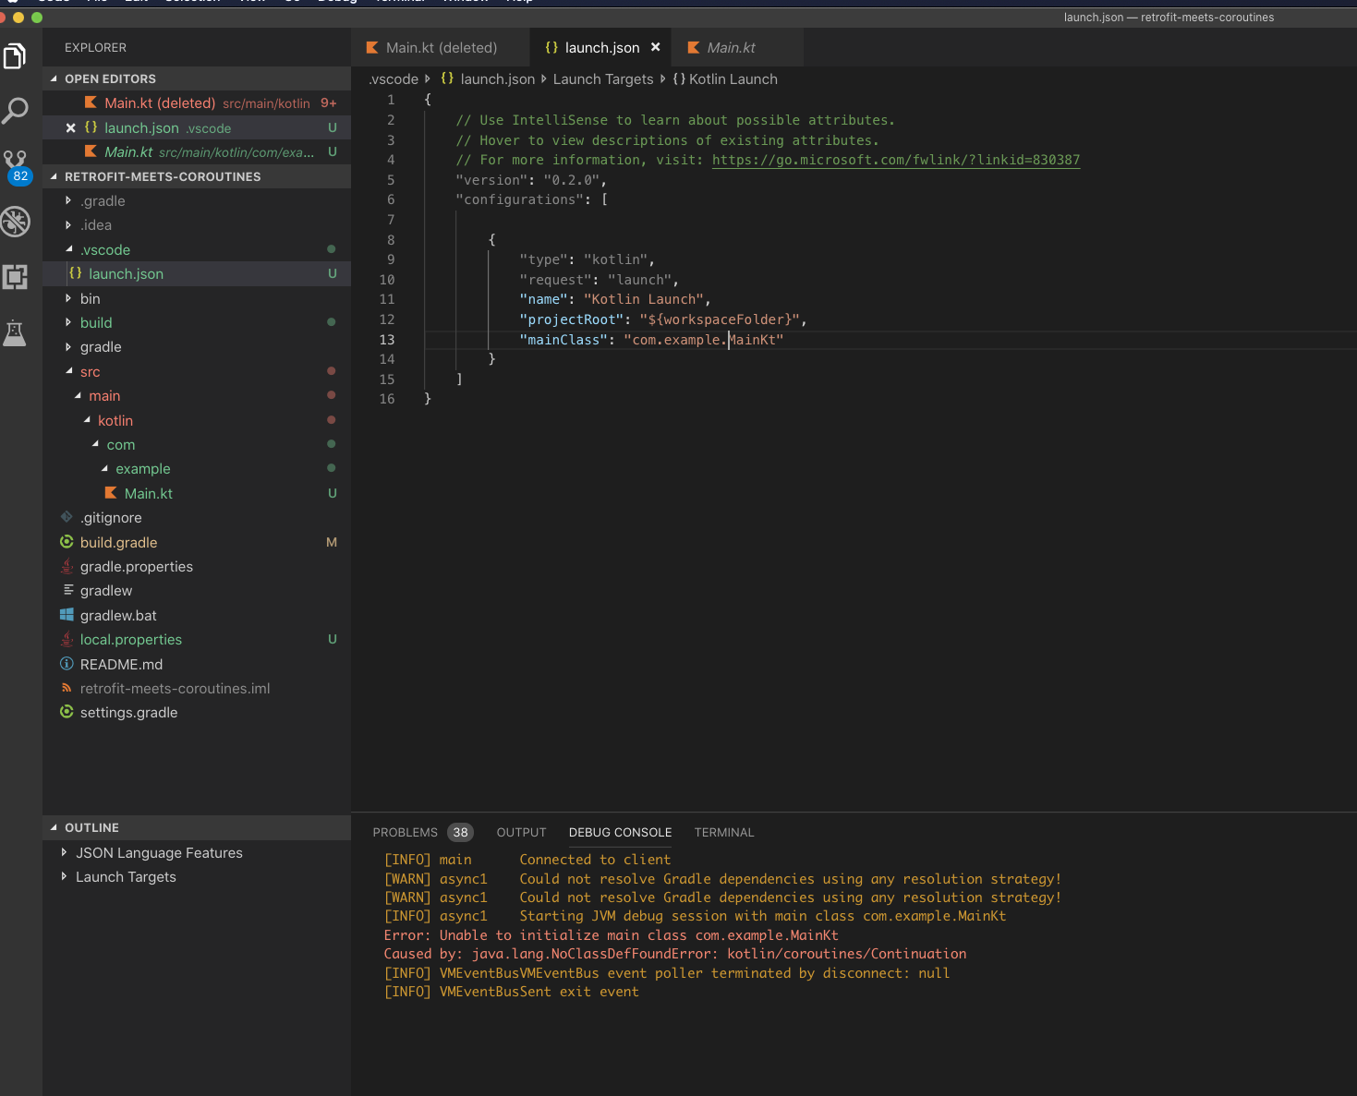The height and width of the screenshot is (1096, 1357).
Task: Open build.gradle file
Action: (197, 542)
